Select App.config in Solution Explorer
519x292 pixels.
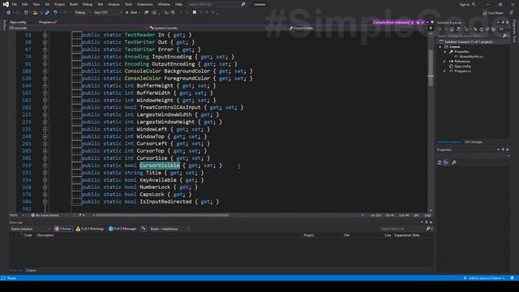tap(462, 67)
